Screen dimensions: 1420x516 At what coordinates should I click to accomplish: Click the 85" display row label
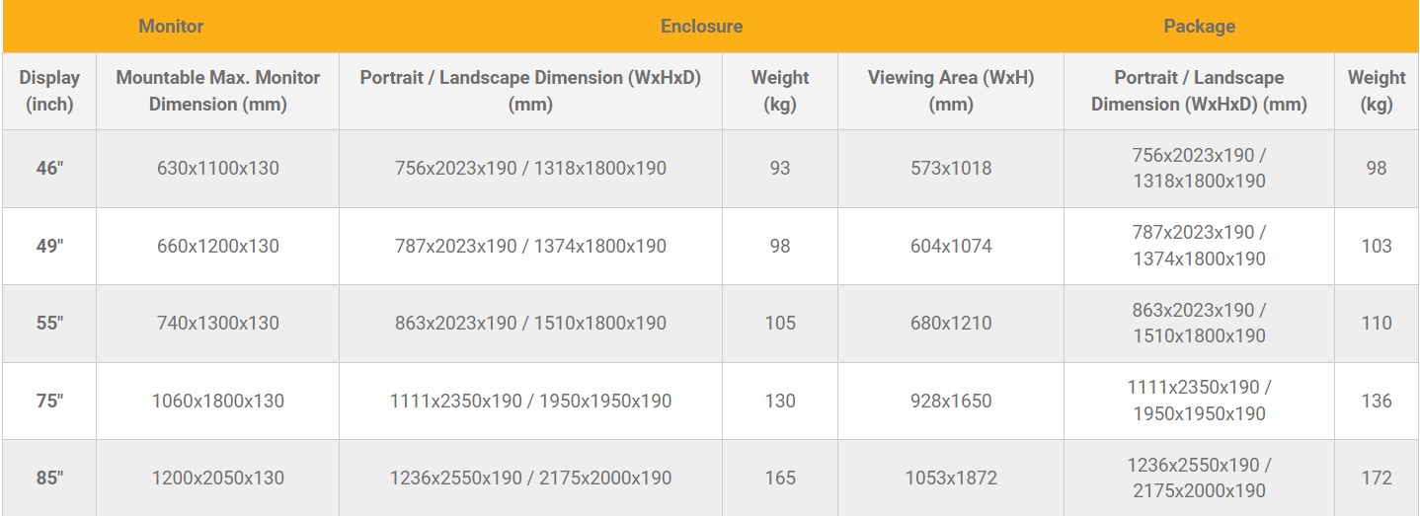[x=49, y=478]
